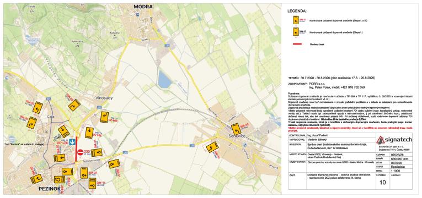422x198 pixels.
Task: Select the road 504 shield south of Modra
Action: pyautogui.click(x=168, y=46)
